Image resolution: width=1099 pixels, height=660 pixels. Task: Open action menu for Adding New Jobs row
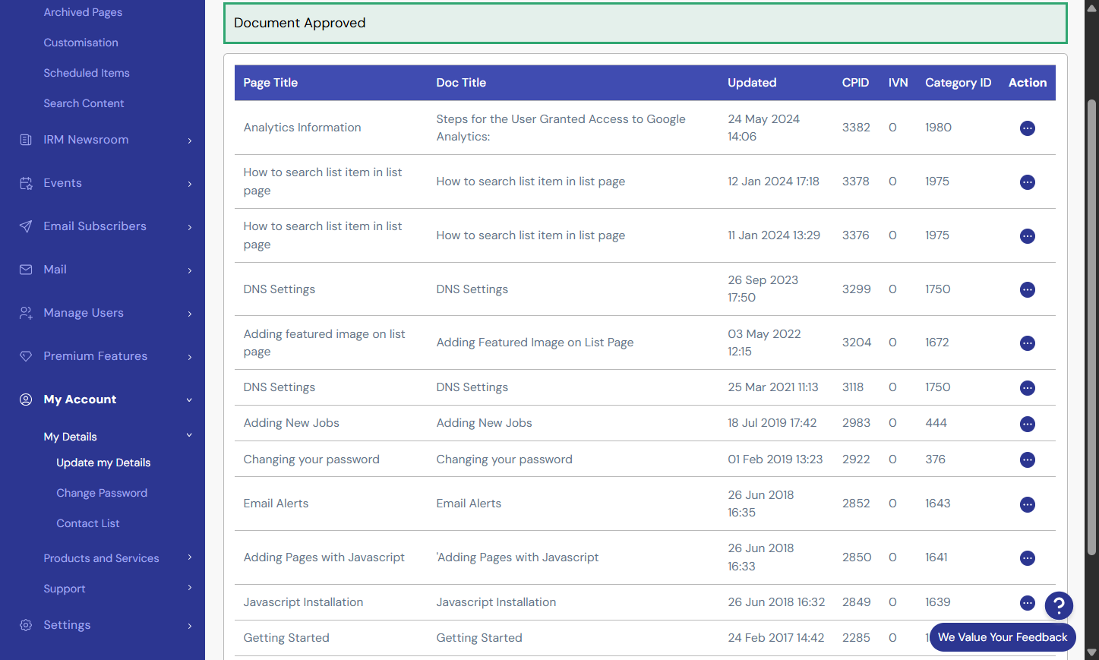[x=1027, y=424]
